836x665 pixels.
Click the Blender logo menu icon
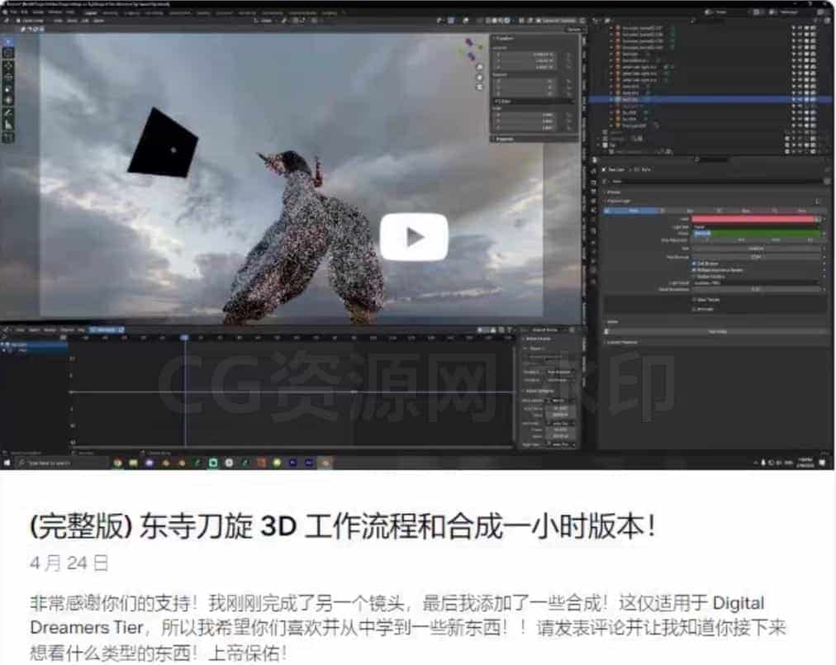click(x=4, y=12)
